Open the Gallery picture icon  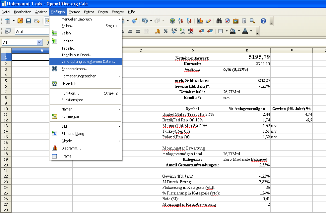(236, 21)
